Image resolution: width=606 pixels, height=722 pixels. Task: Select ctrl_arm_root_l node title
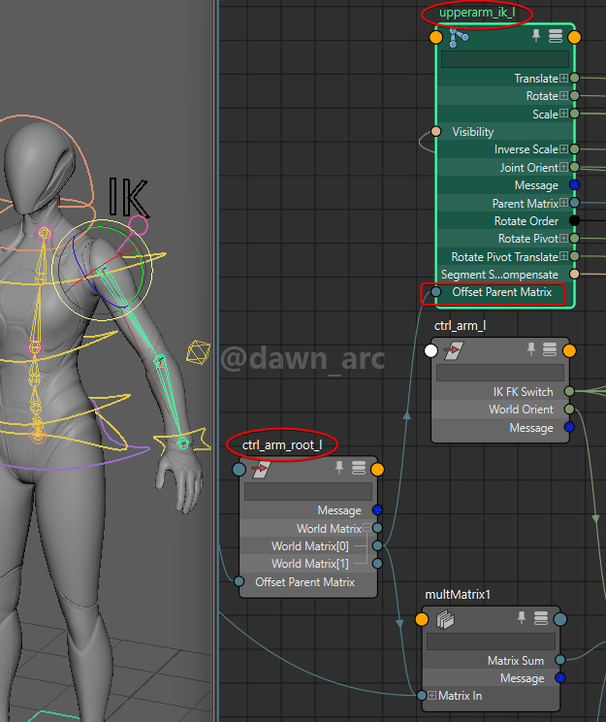coord(282,444)
